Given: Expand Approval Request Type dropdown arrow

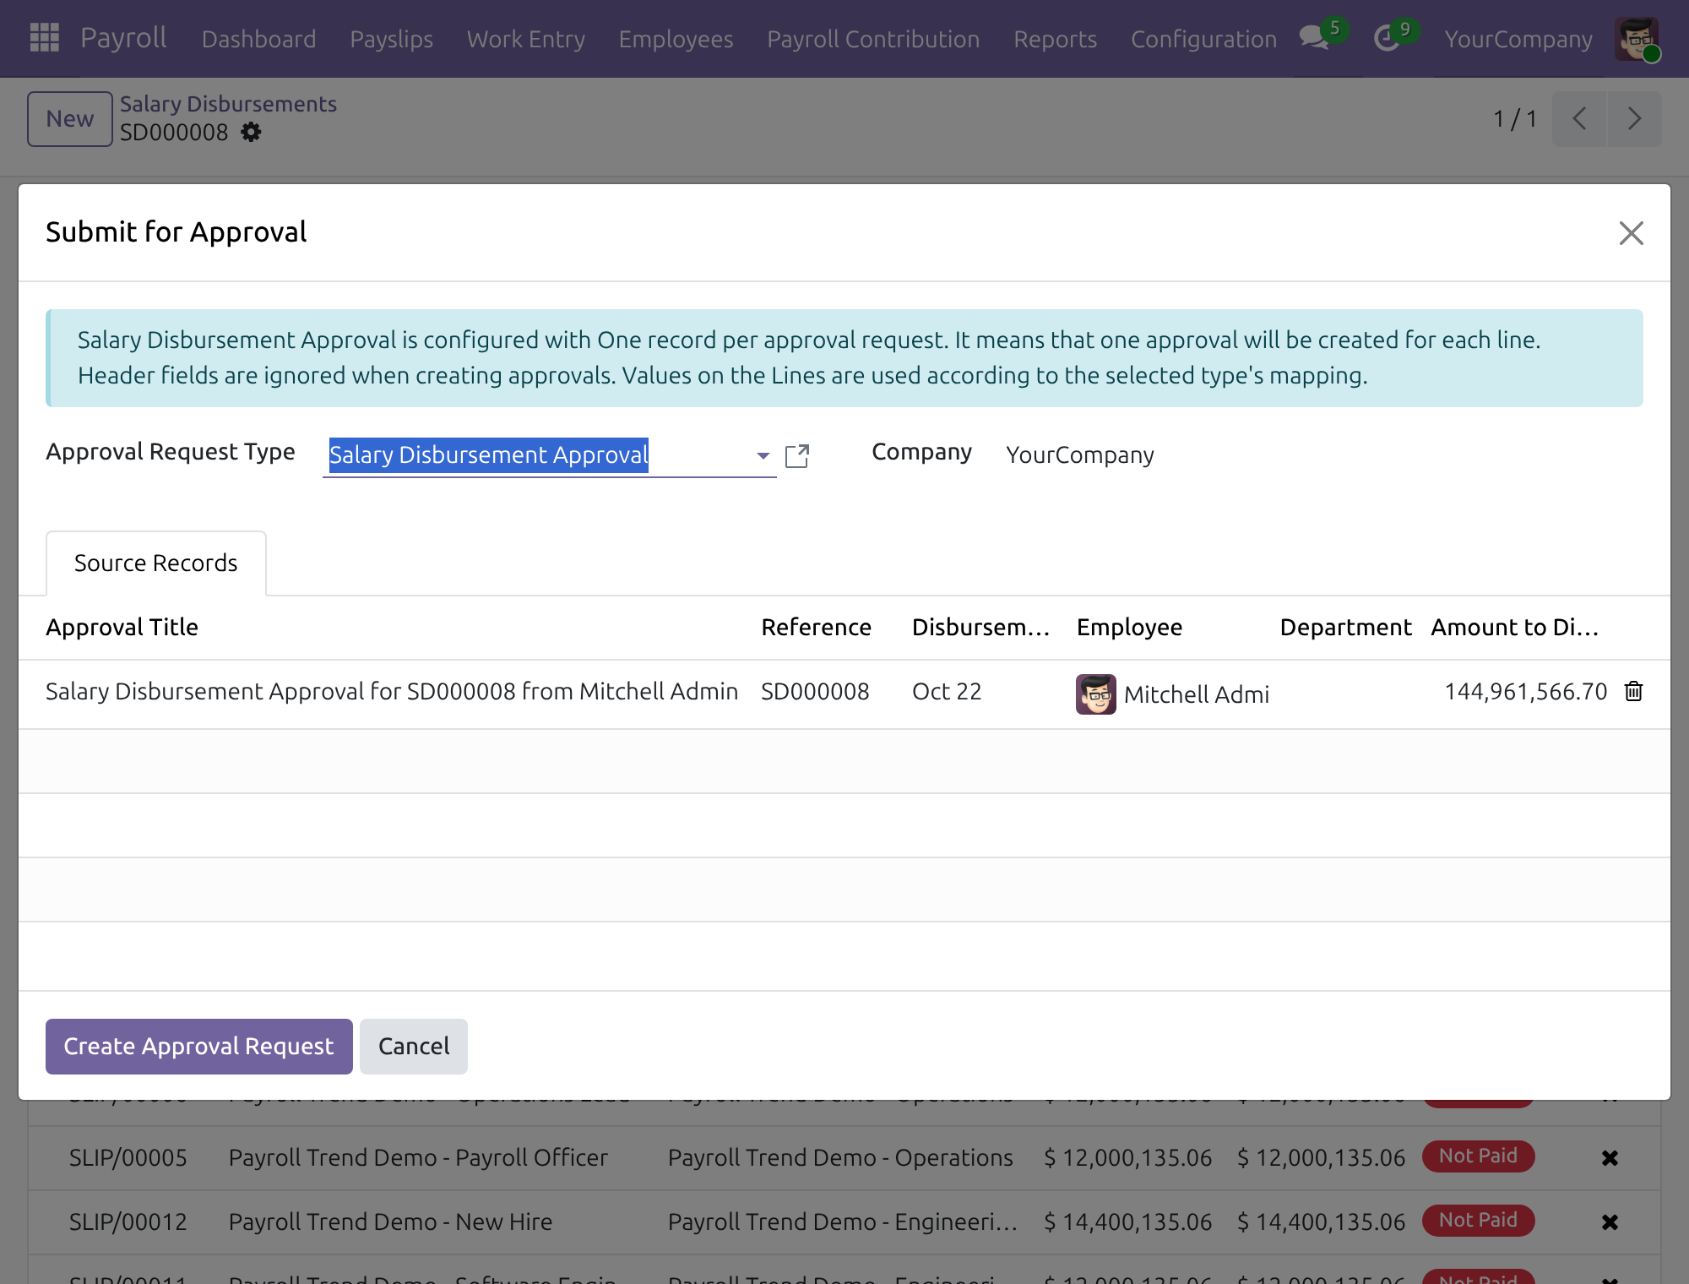Looking at the screenshot, I should [763, 455].
